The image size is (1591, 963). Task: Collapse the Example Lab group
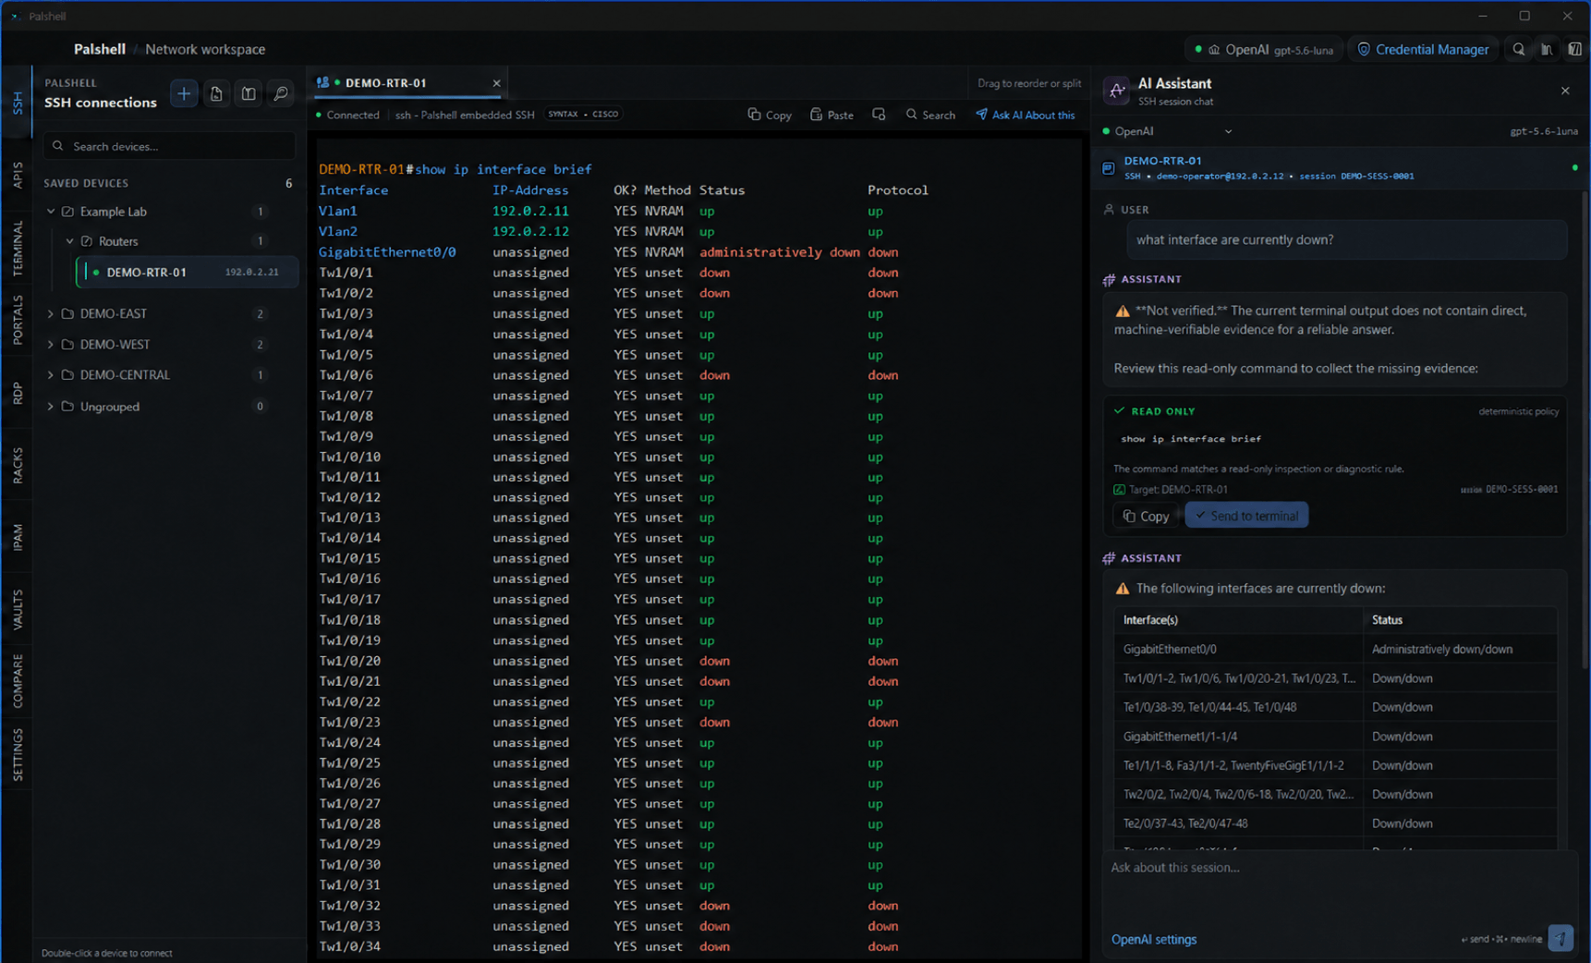[x=51, y=212]
